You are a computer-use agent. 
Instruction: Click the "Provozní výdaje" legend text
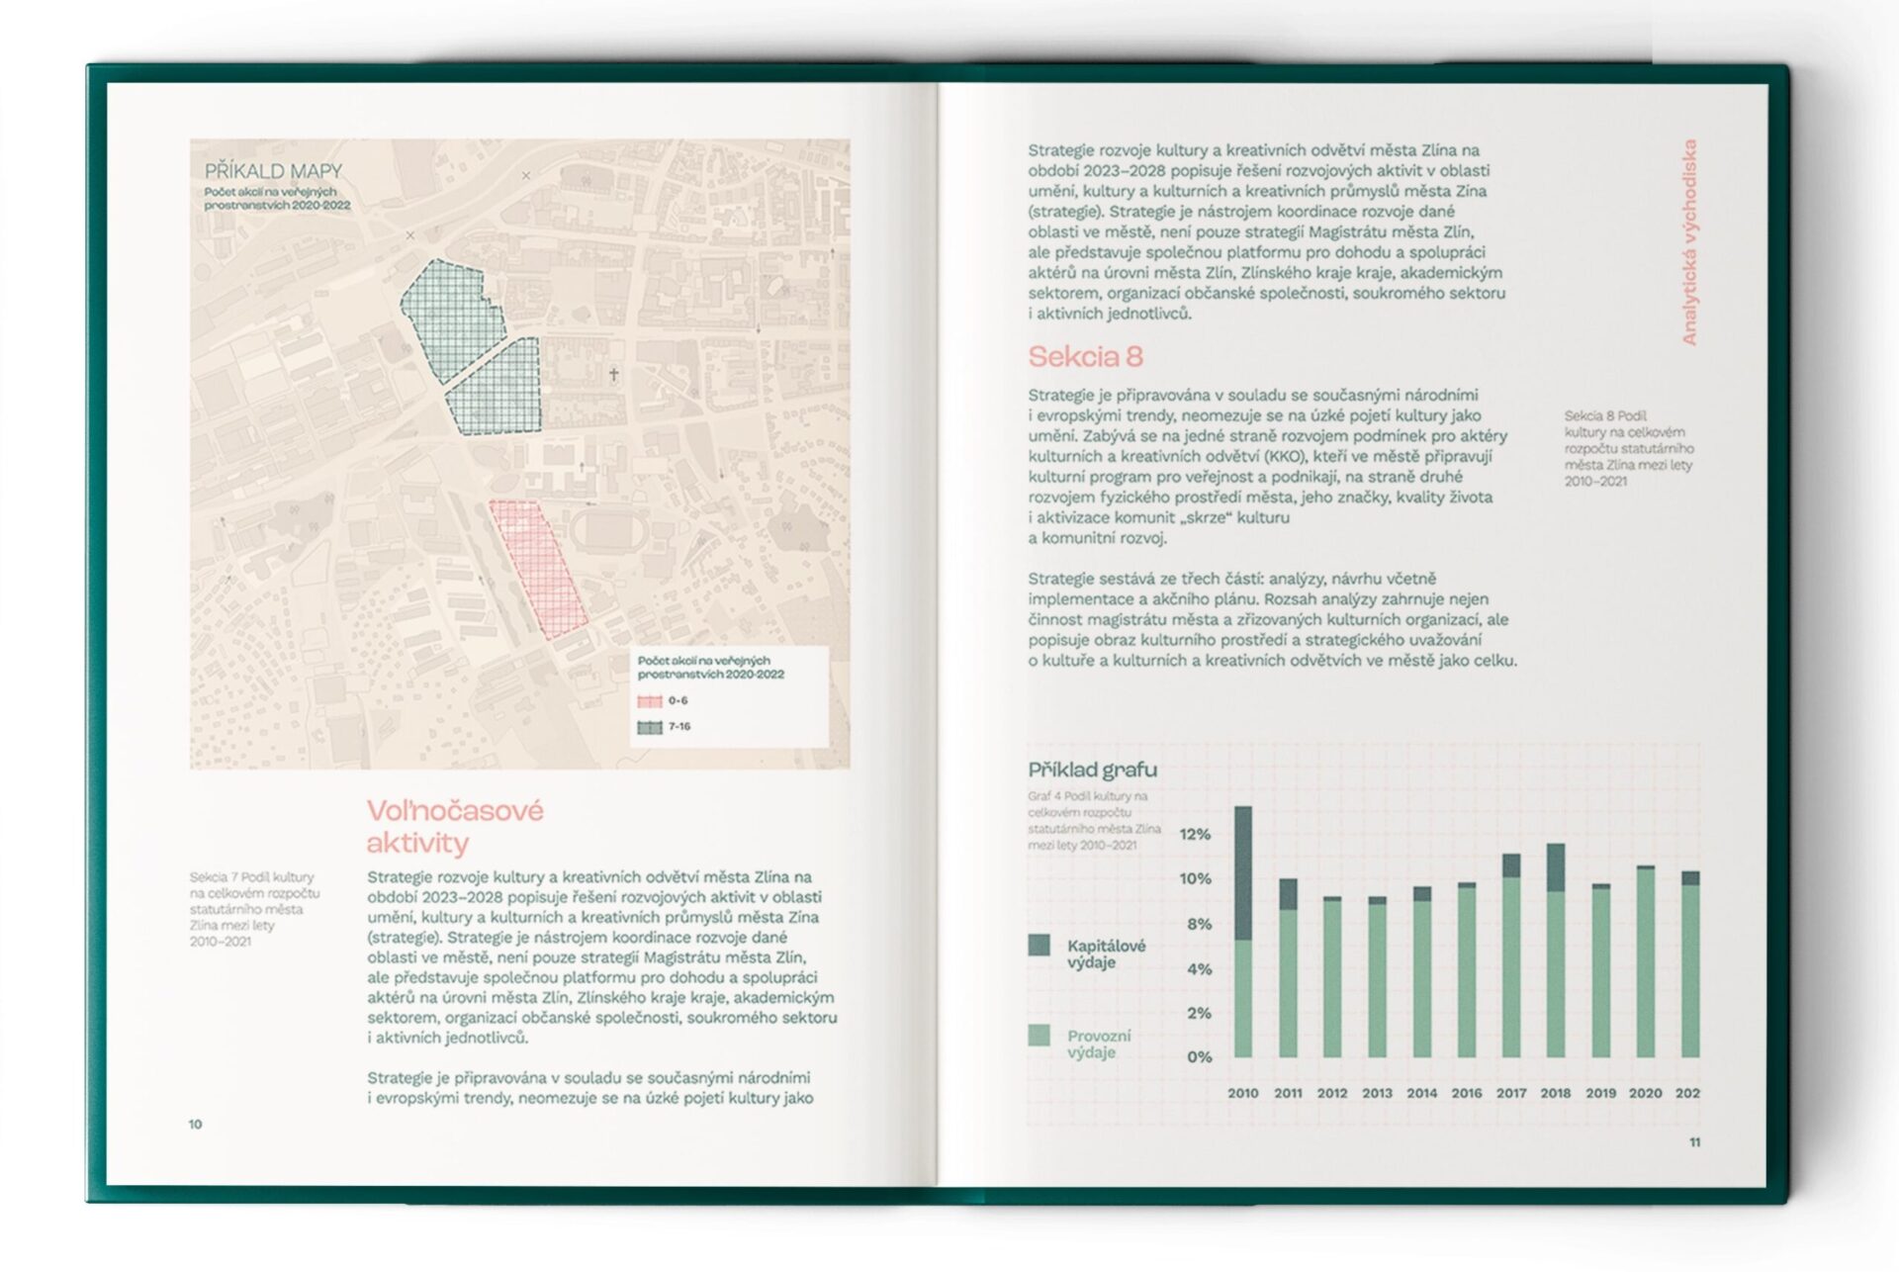pyautogui.click(x=1098, y=1044)
